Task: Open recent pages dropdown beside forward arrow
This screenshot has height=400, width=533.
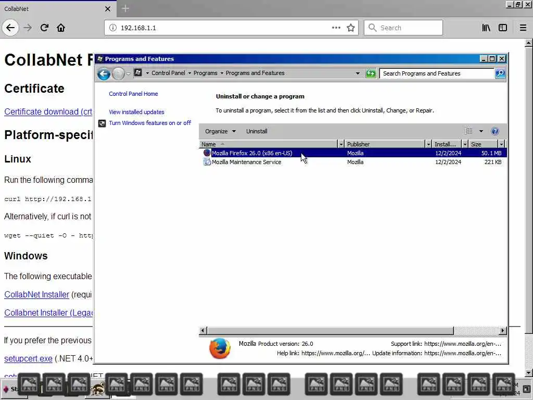Action: point(128,73)
